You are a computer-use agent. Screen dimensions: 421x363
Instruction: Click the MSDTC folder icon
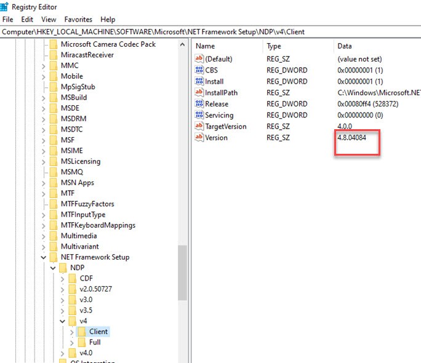pos(54,129)
